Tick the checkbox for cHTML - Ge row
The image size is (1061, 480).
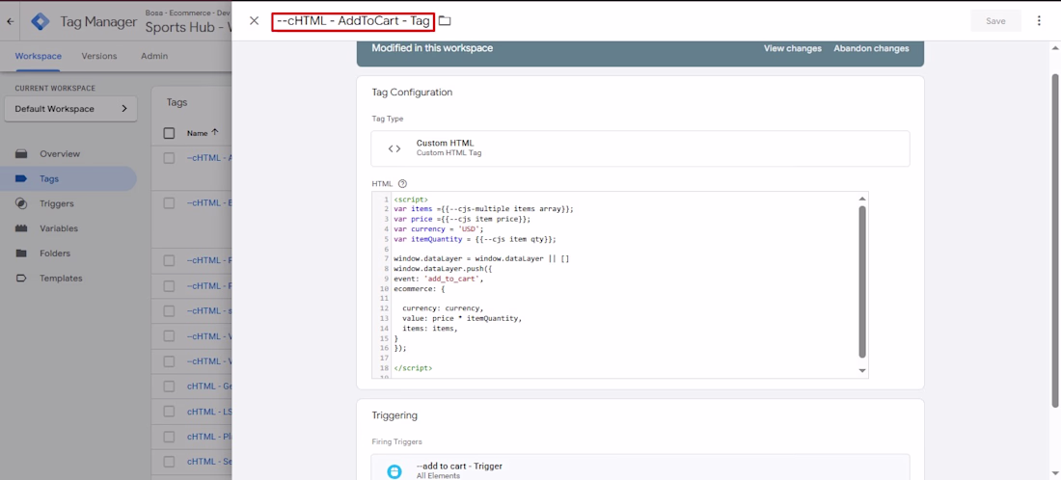tap(169, 387)
